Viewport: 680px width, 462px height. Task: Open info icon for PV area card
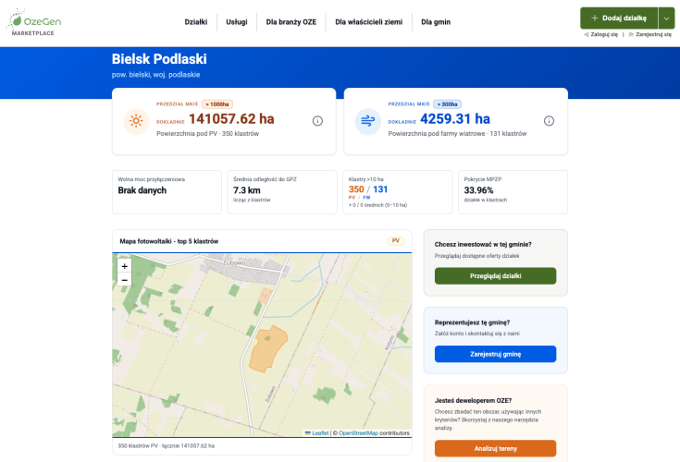[317, 121]
